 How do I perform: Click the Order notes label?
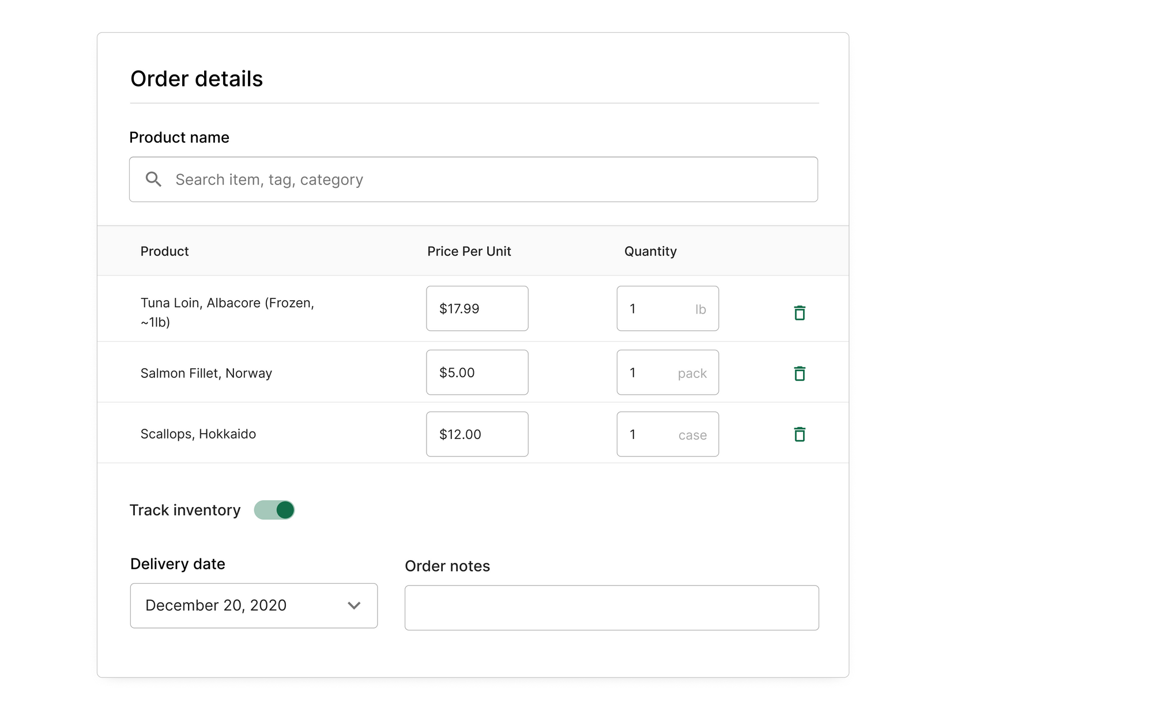coord(447,566)
